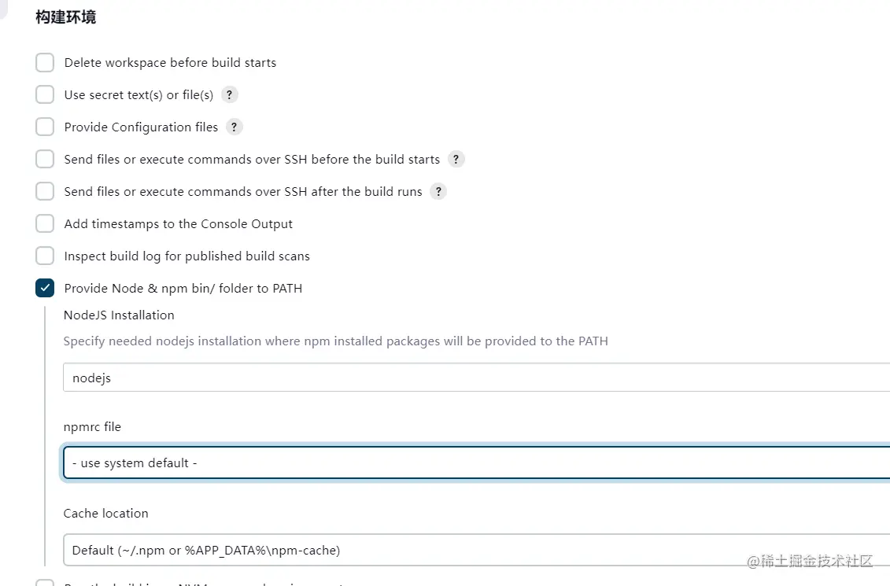Enable Delete workspace before build starts checkbox
This screenshot has height=586, width=890.
45,63
